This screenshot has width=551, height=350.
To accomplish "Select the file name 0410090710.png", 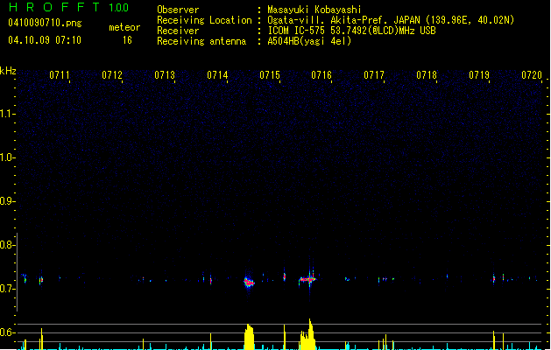I will (45, 23).
